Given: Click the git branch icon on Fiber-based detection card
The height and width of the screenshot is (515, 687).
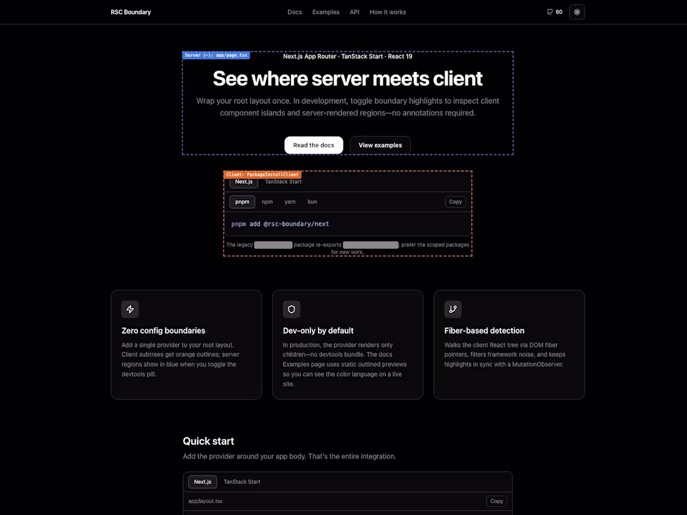Looking at the screenshot, I should point(453,309).
